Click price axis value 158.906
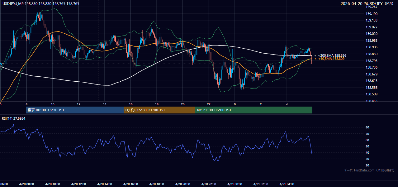The height and width of the screenshot is (187, 398). 372,47
